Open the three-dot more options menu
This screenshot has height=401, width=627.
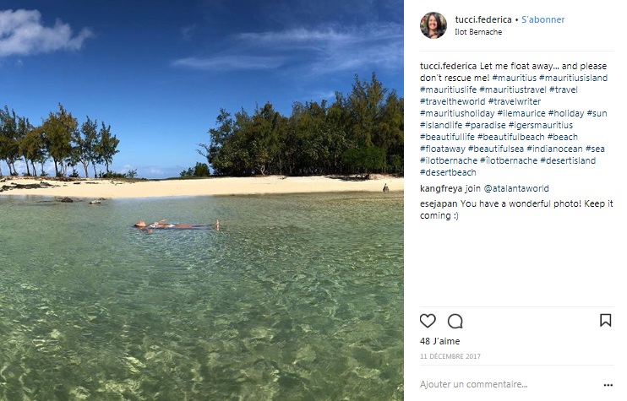pyautogui.click(x=608, y=384)
